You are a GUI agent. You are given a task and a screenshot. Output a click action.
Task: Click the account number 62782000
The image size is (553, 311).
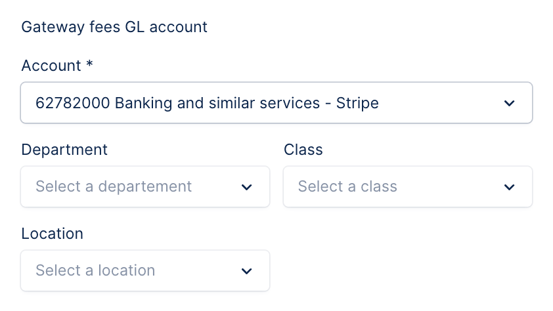tap(73, 103)
